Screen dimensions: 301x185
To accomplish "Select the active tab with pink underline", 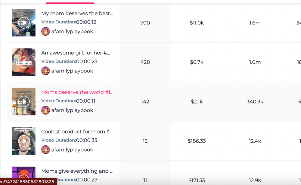I will (70, 2).
